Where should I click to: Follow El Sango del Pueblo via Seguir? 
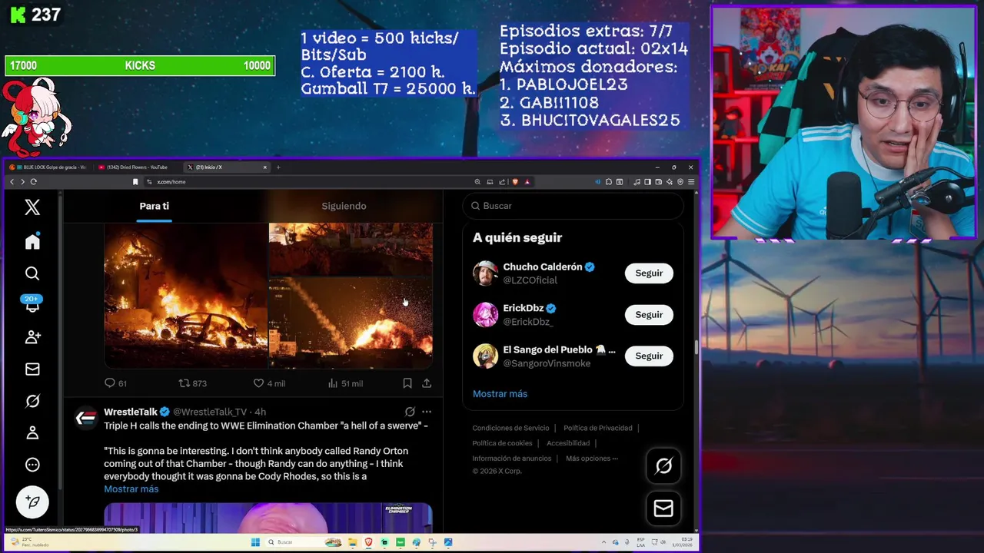coord(649,356)
